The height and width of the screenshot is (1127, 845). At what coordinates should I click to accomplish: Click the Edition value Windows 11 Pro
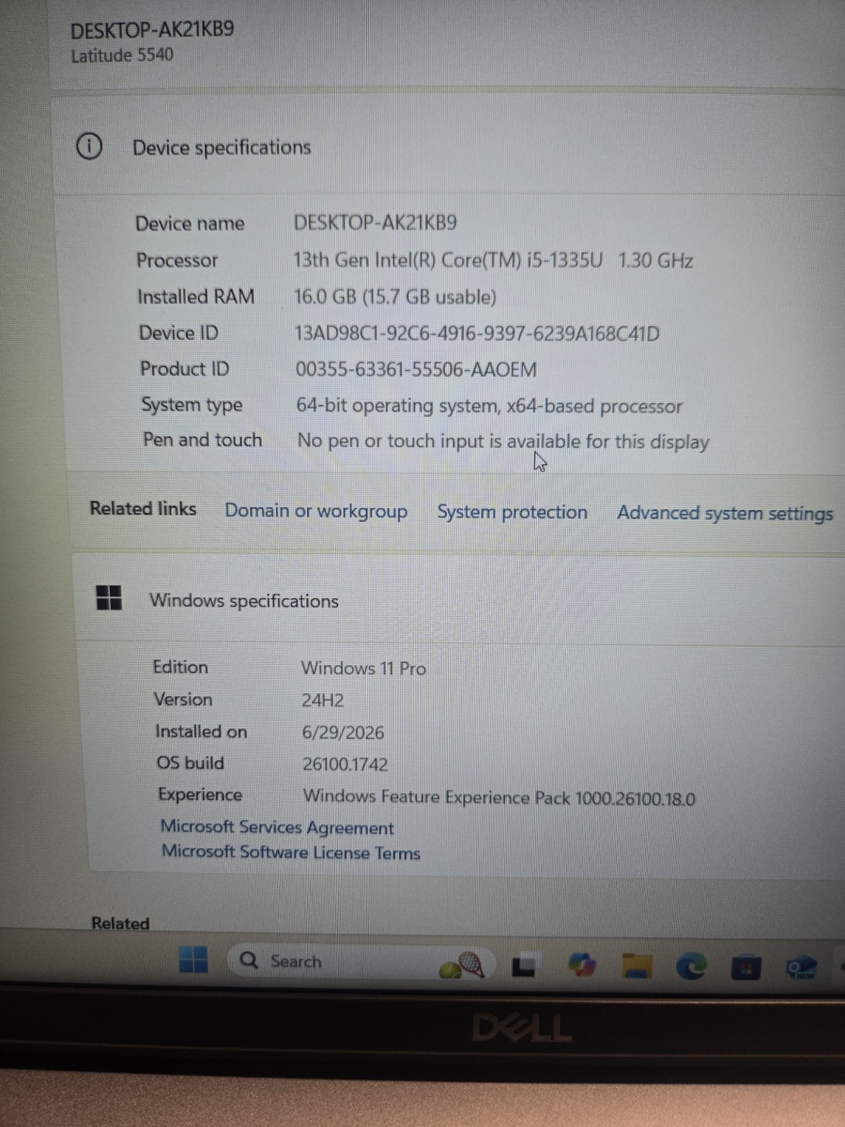(x=363, y=668)
